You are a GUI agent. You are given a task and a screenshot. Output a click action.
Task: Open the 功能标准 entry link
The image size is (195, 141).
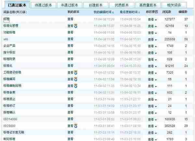tap(9, 32)
